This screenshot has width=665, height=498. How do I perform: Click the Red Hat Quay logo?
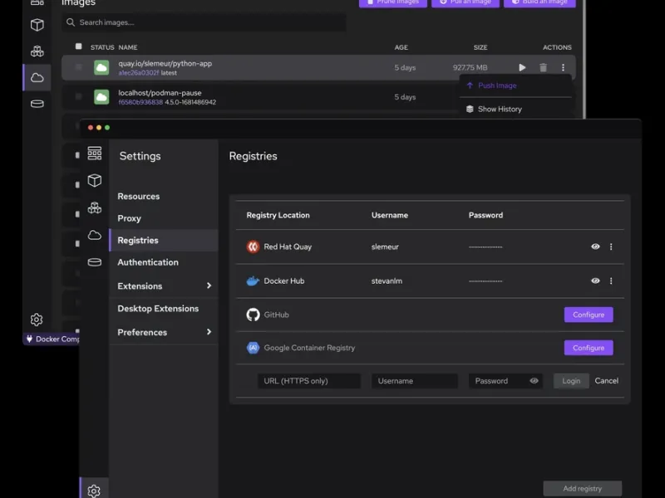pos(253,247)
